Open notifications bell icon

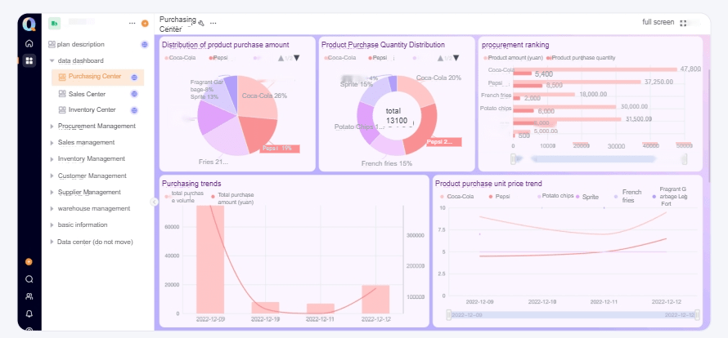point(29,314)
